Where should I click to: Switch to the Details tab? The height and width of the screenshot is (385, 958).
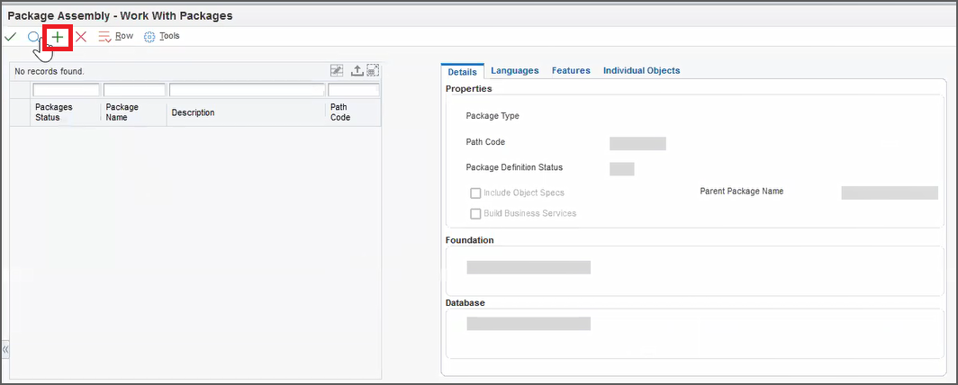coord(463,71)
